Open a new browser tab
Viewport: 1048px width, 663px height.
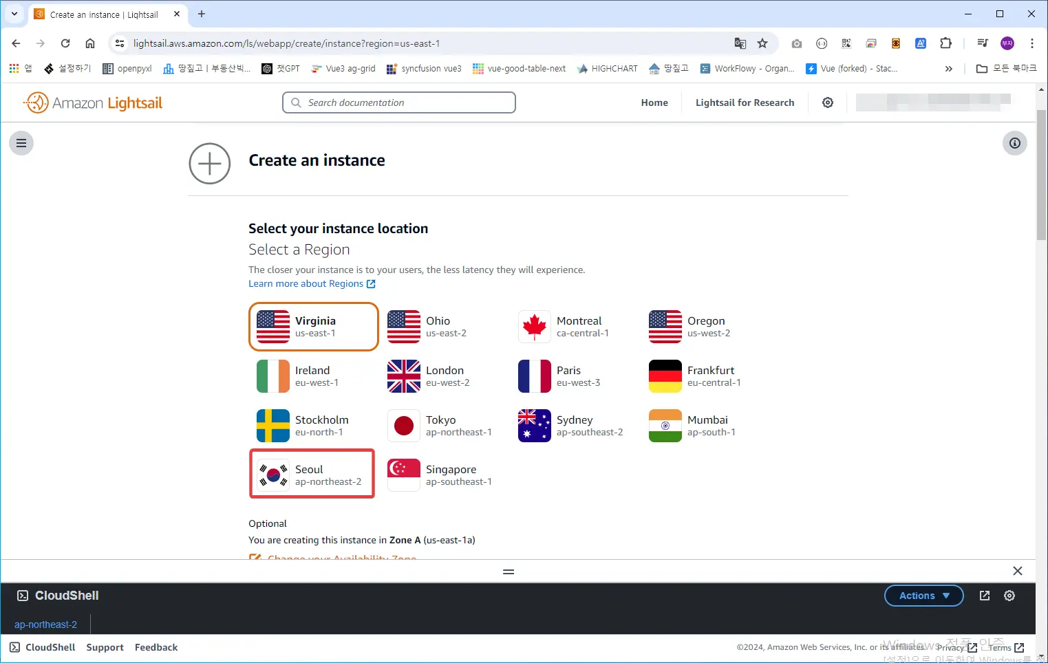click(202, 14)
